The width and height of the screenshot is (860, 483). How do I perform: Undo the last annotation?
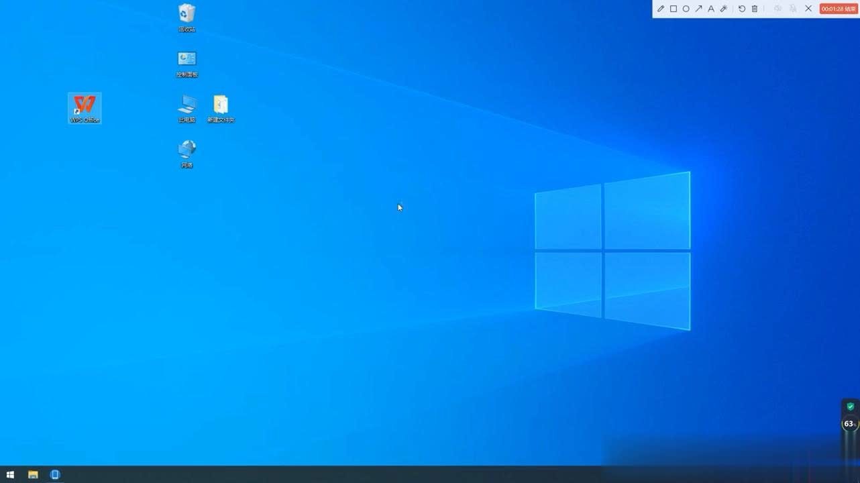(742, 9)
